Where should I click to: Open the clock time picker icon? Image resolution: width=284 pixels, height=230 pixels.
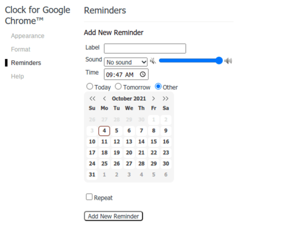143,75
